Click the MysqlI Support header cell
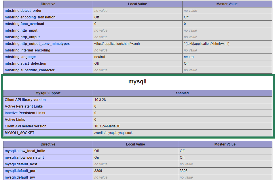Viewport: 279px width, 180px height. [x=48, y=93]
